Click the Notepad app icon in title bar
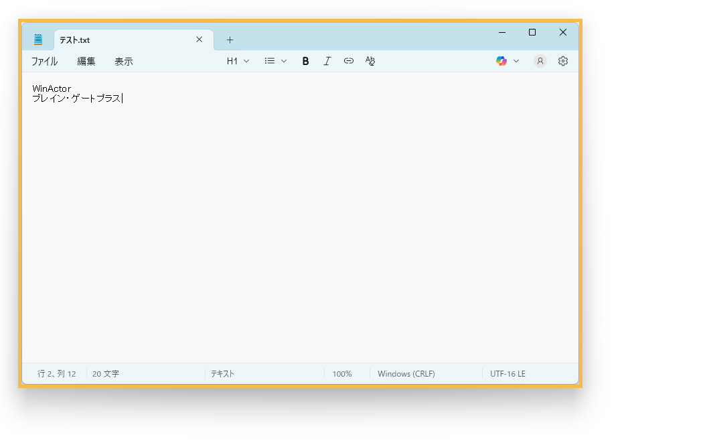This screenshot has width=705, height=445. [x=38, y=40]
